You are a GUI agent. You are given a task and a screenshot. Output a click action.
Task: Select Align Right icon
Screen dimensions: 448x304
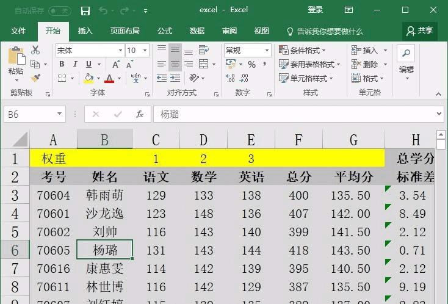pos(188,64)
